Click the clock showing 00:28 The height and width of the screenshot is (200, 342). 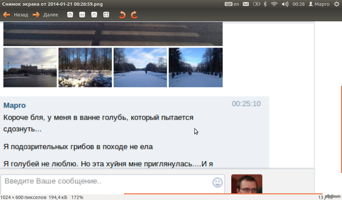pyautogui.click(x=298, y=4)
